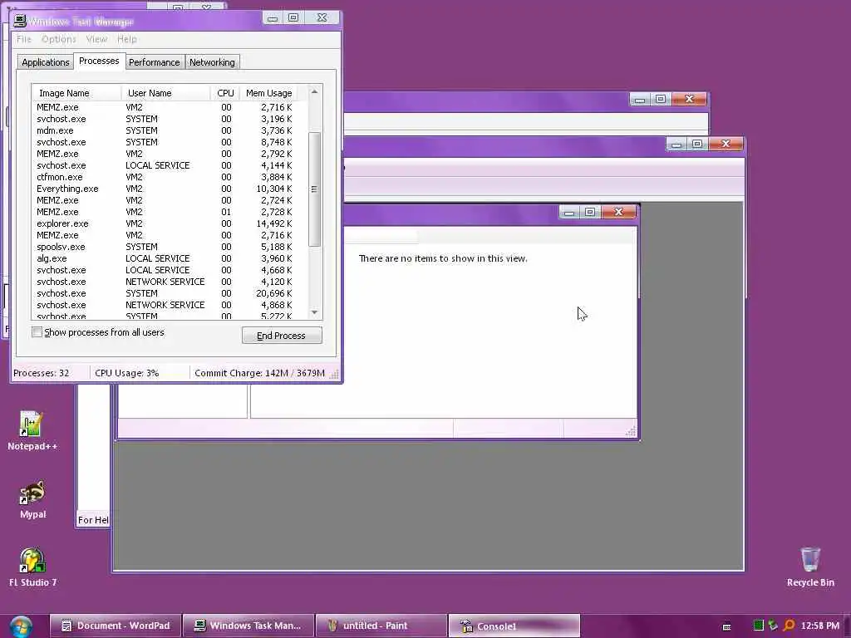The width and height of the screenshot is (851, 638).
Task: Open the View menu in Task Manager
Action: click(96, 39)
